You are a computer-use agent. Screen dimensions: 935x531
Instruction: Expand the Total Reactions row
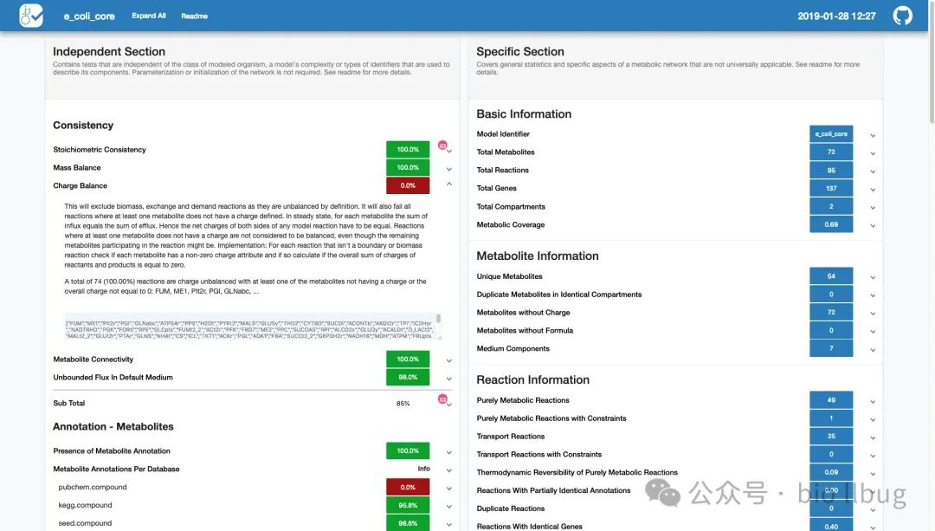click(873, 172)
